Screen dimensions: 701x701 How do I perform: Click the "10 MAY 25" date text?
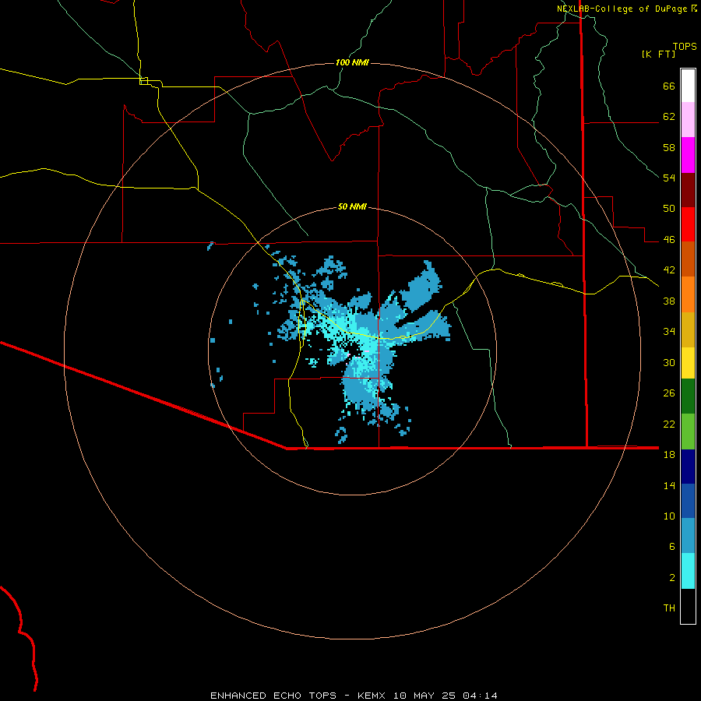(424, 696)
